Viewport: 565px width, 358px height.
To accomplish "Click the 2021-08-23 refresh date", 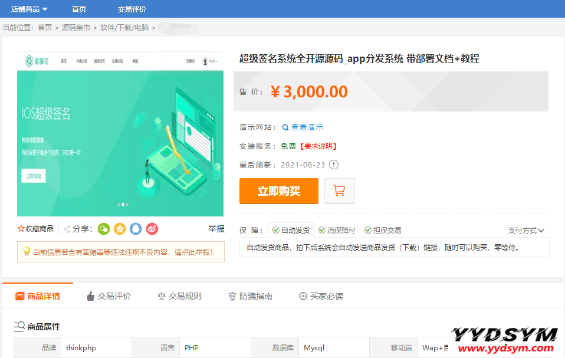I will [303, 165].
